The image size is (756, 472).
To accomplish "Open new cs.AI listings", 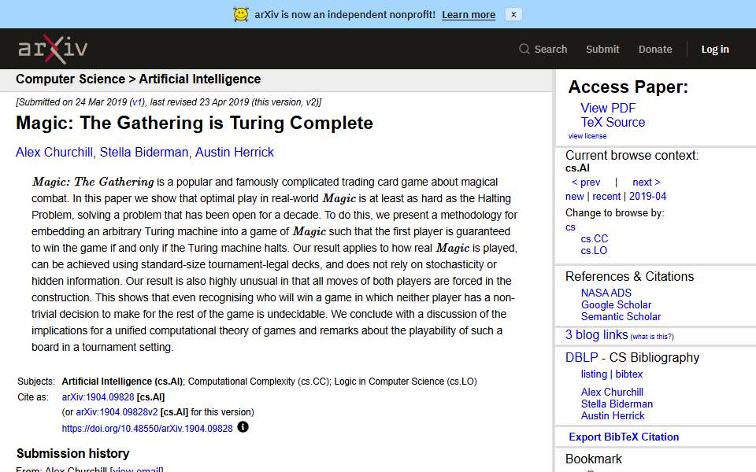I will click(x=574, y=197).
